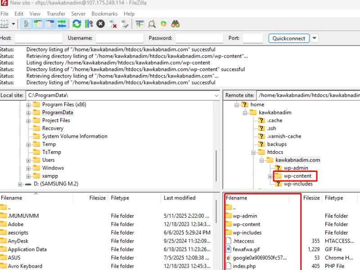Expand the Users tree node
The width and height of the screenshot is (360, 270).
coord(28,161)
